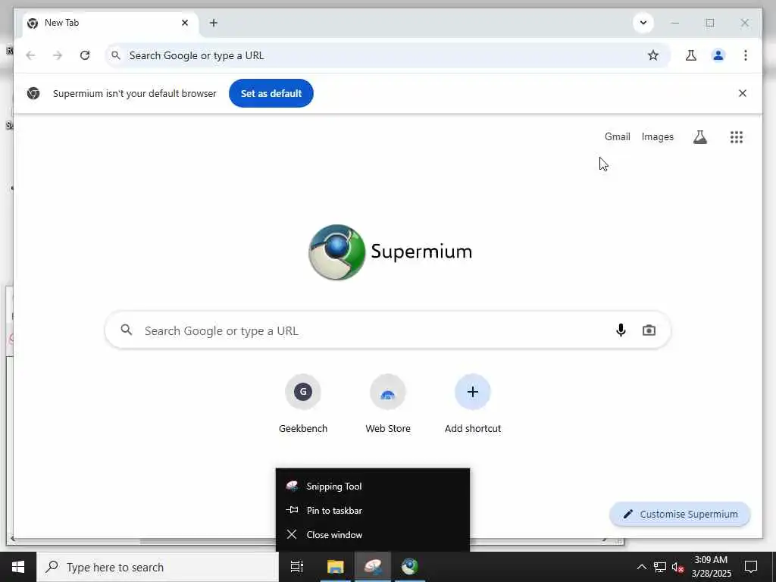Close the New Tab tab
This screenshot has width=776, height=582.
point(185,23)
